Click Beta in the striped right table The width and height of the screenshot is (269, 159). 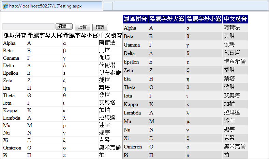[x=129, y=36]
